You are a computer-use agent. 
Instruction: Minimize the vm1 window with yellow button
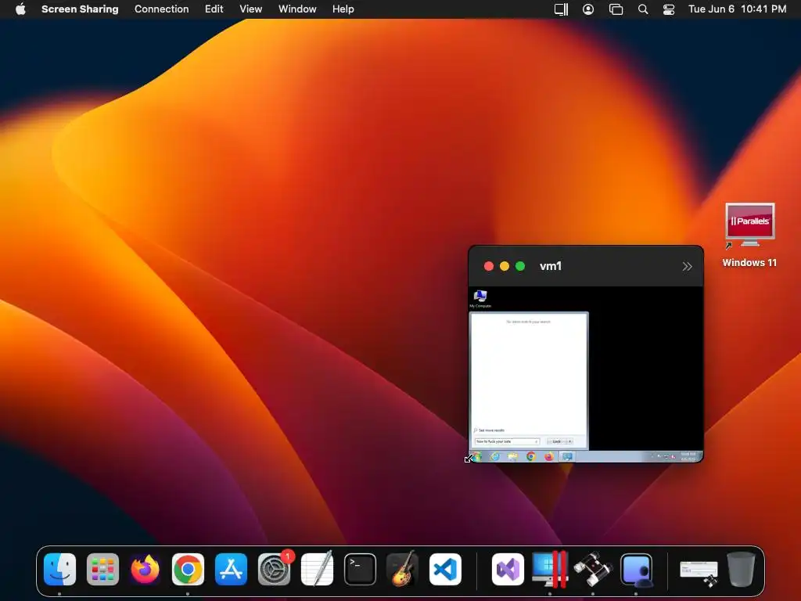pyautogui.click(x=505, y=266)
